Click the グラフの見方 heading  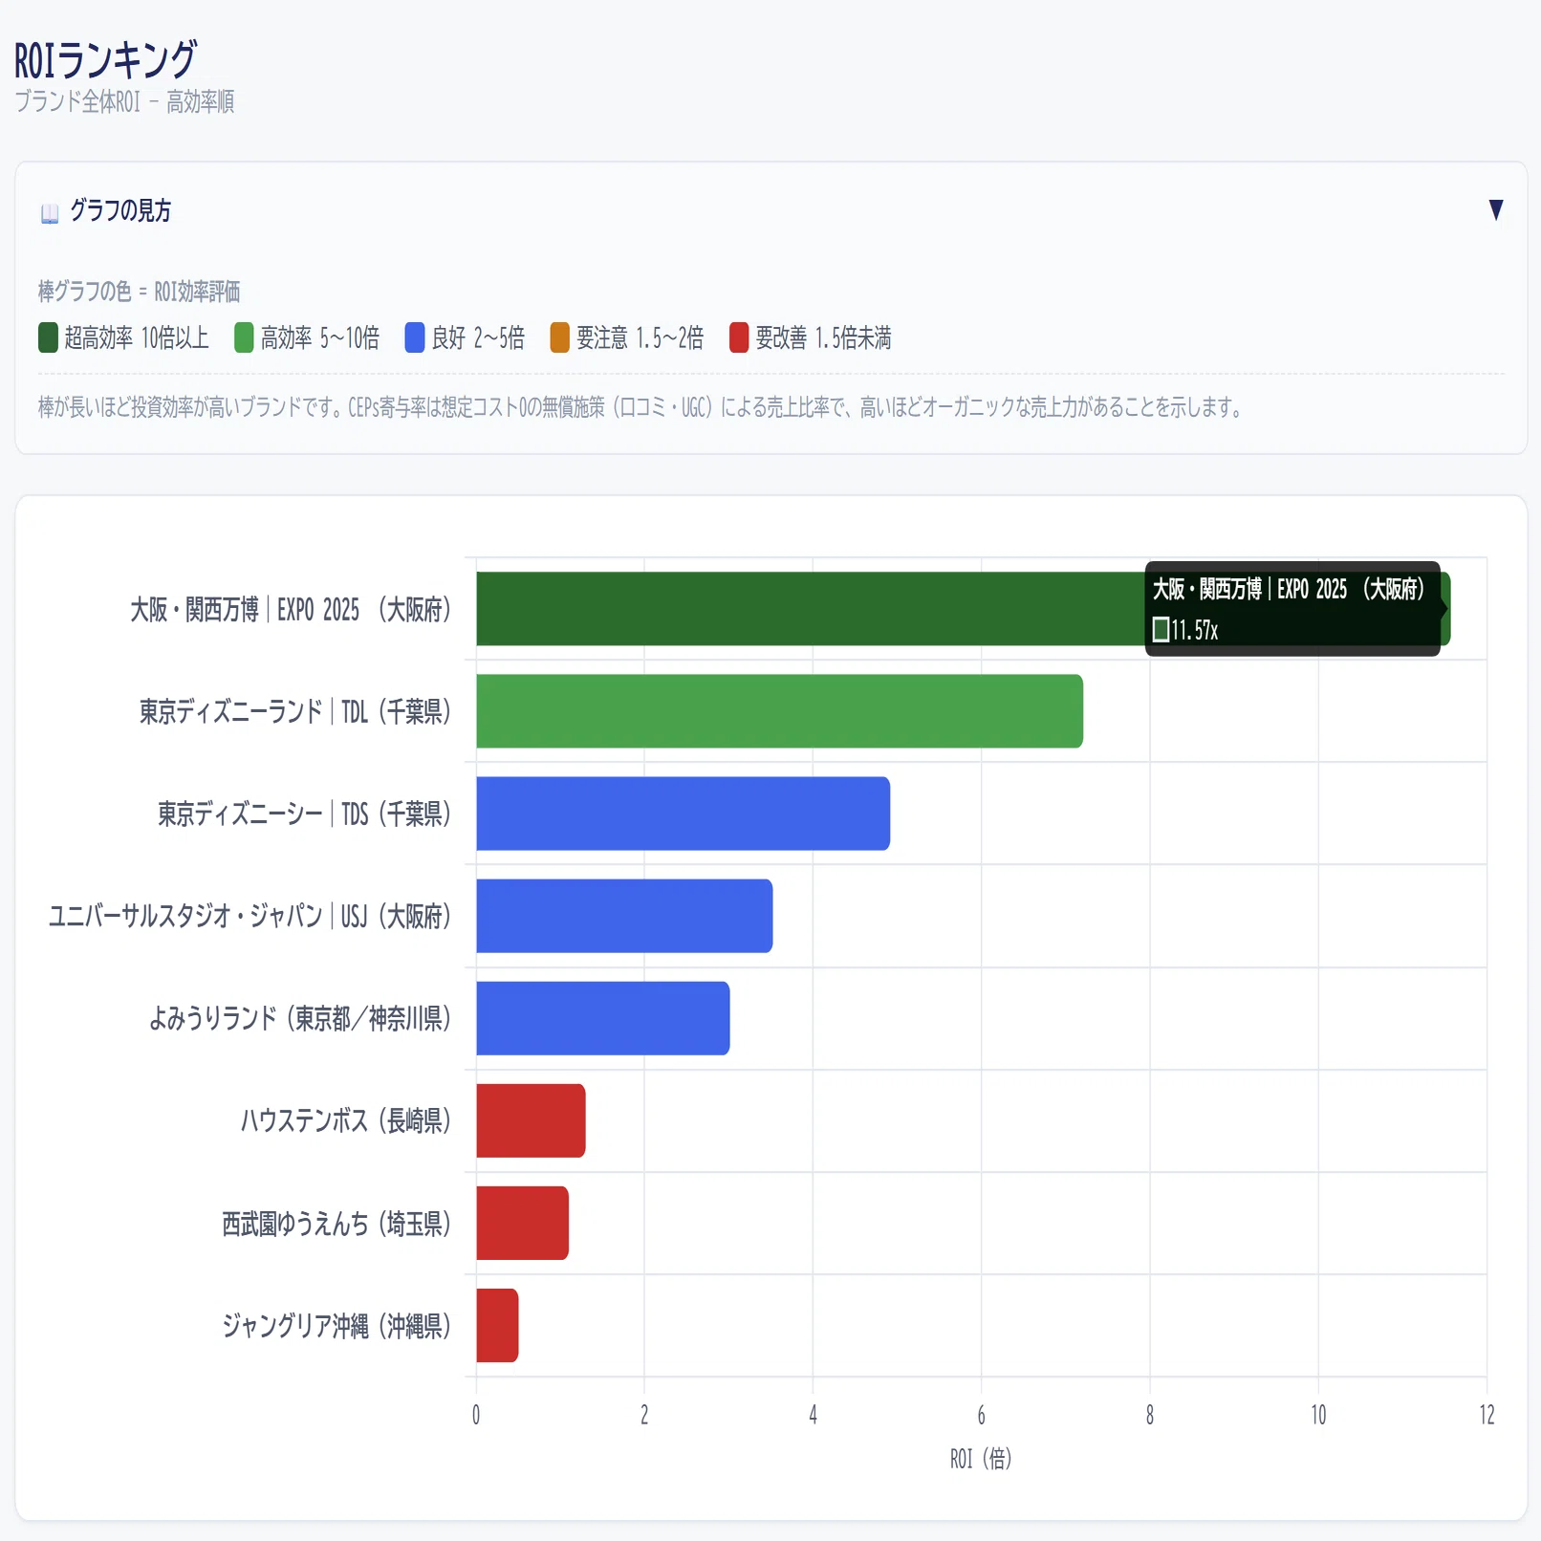pyautogui.click(x=120, y=210)
